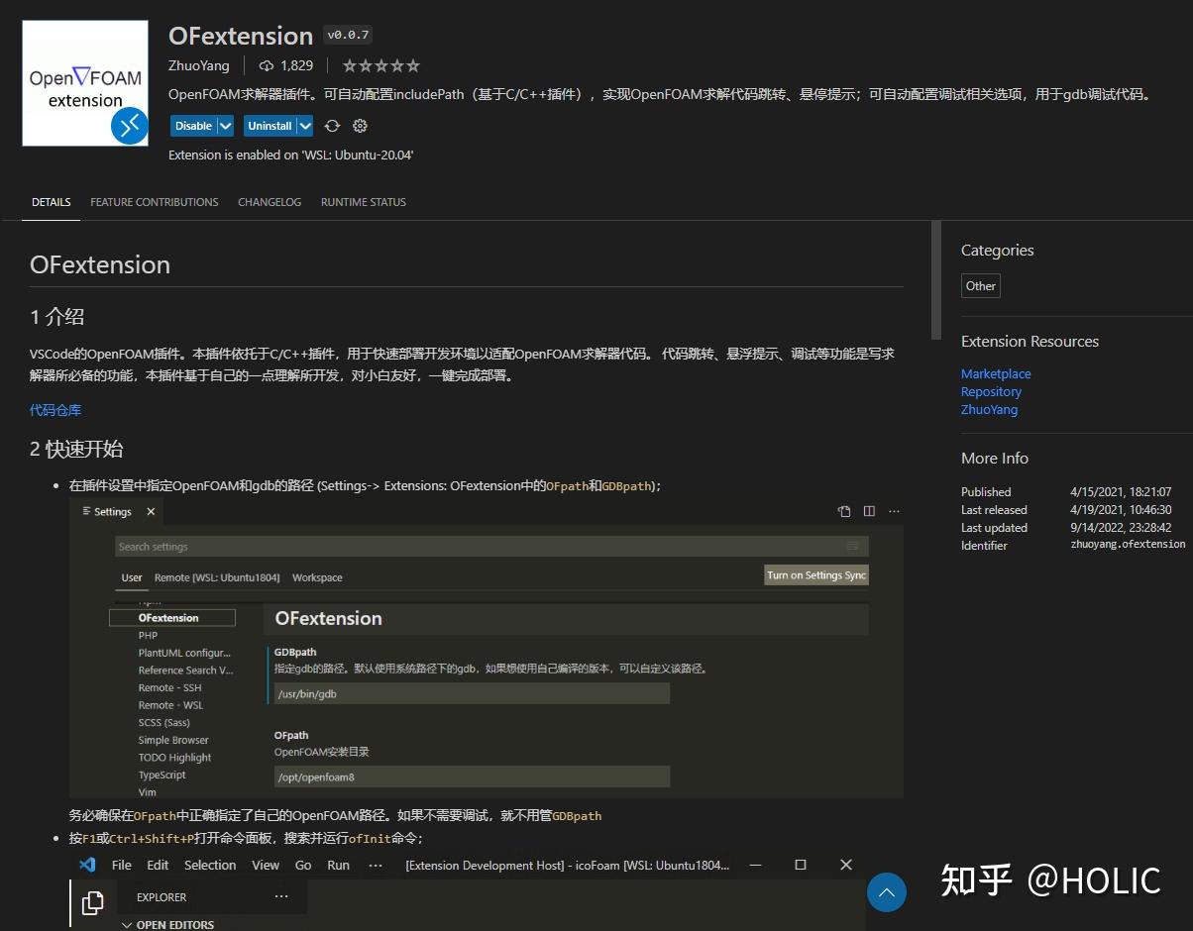Rate the extension using the star rating
The image size is (1193, 931).
380,65
